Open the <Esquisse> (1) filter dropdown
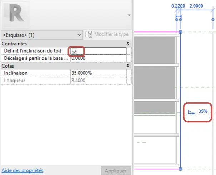 [42, 35]
